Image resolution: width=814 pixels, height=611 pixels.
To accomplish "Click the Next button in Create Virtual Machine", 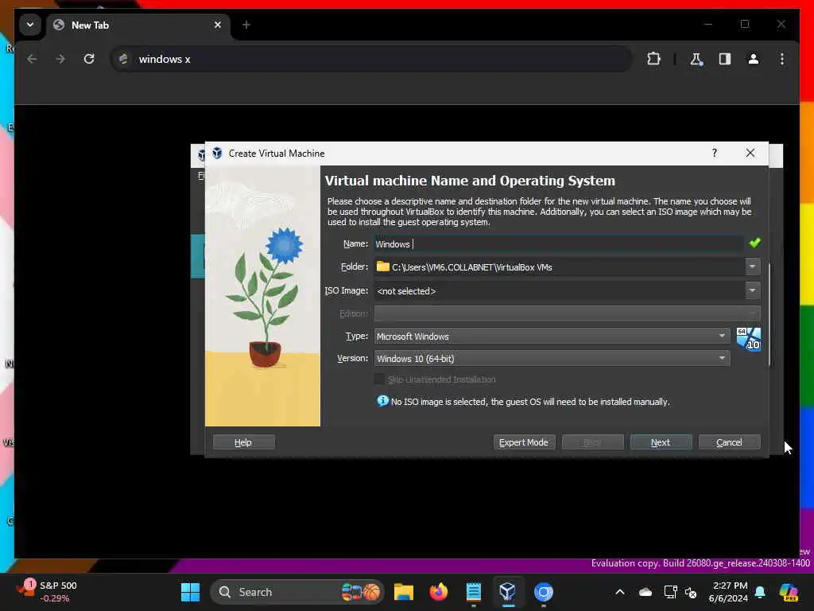I will click(x=661, y=442).
